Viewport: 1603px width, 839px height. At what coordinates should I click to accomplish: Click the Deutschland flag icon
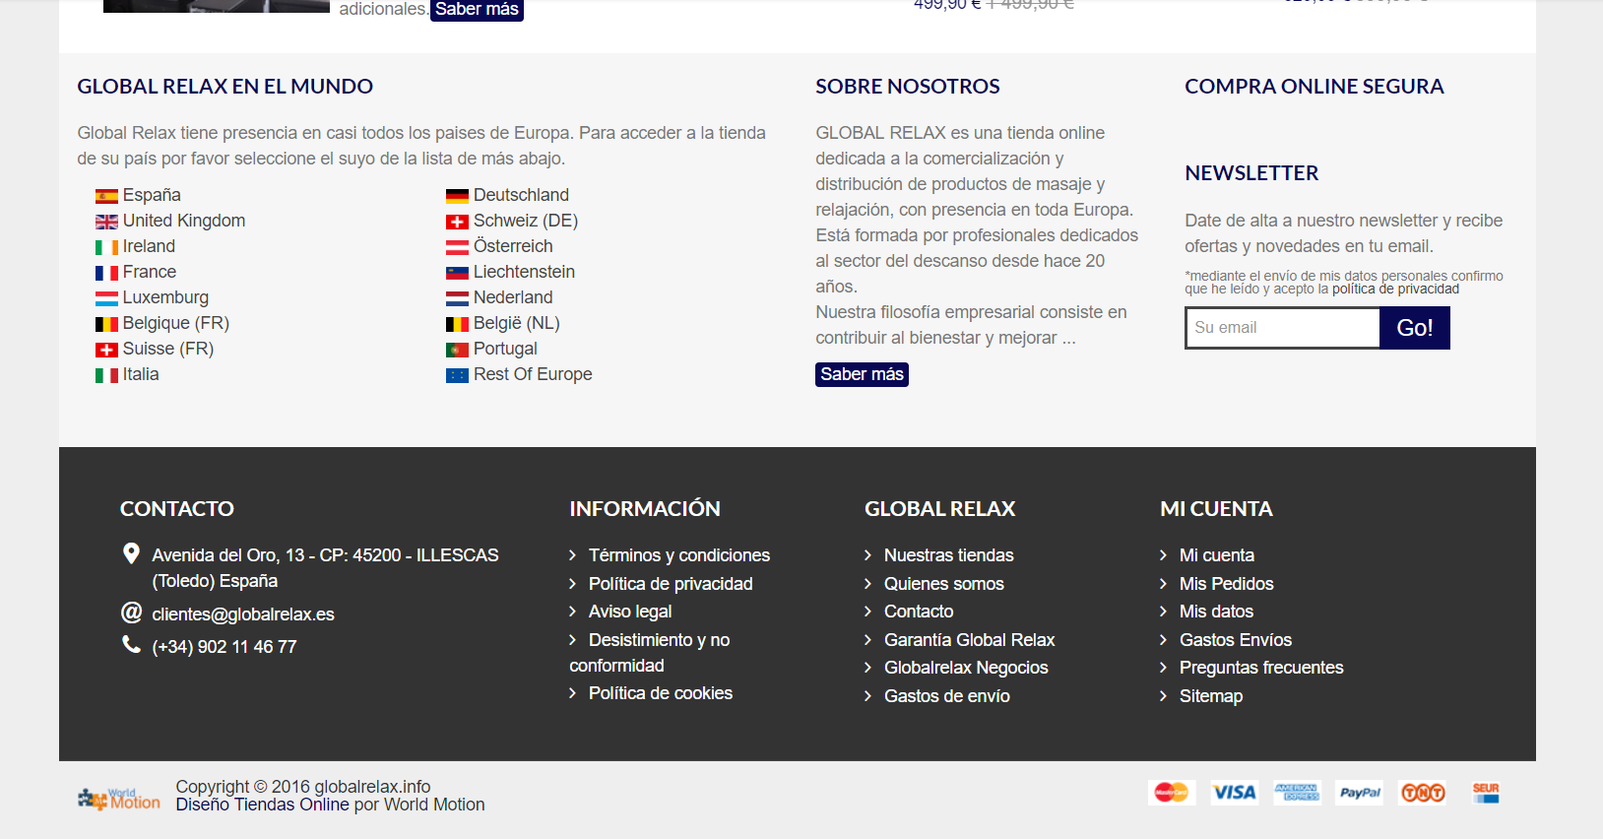point(457,196)
